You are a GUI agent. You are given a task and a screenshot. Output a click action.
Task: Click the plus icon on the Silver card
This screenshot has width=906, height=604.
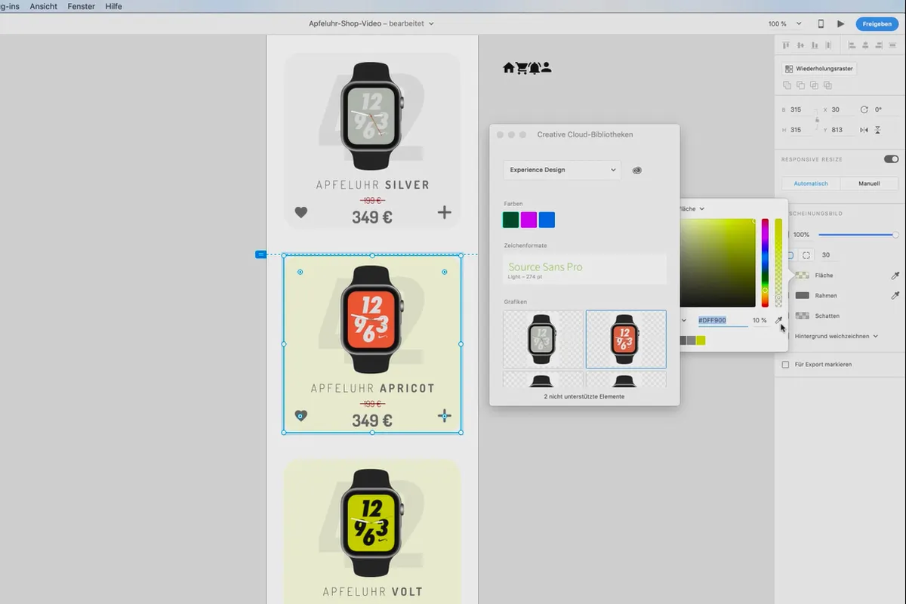pyautogui.click(x=444, y=212)
